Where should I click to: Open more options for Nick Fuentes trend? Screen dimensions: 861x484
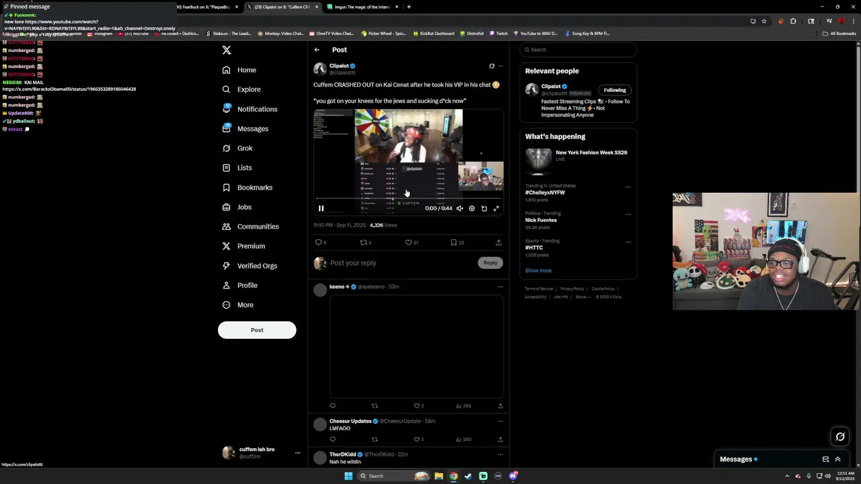[x=628, y=214]
